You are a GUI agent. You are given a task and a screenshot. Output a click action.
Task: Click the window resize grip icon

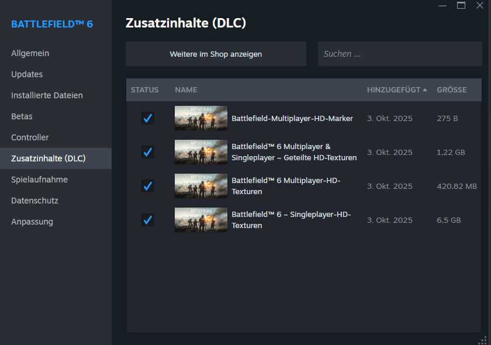pyautogui.click(x=483, y=340)
